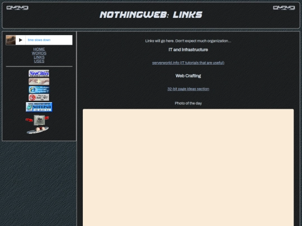Click the Internet Explorer 7 badge
This screenshot has height=226, width=302.
coord(39,89)
